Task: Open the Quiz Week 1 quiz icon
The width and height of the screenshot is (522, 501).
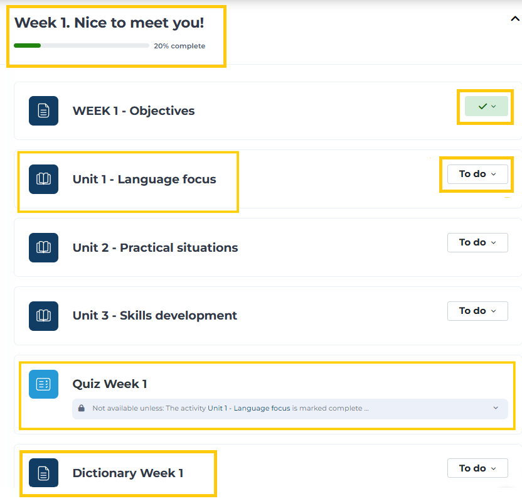Action: point(44,384)
